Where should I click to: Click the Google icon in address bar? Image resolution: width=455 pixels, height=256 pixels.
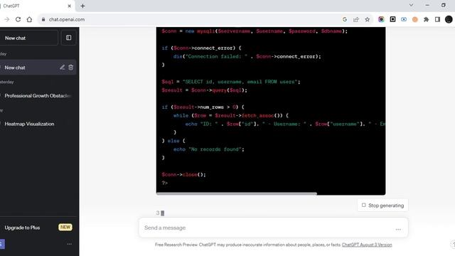tap(345, 19)
